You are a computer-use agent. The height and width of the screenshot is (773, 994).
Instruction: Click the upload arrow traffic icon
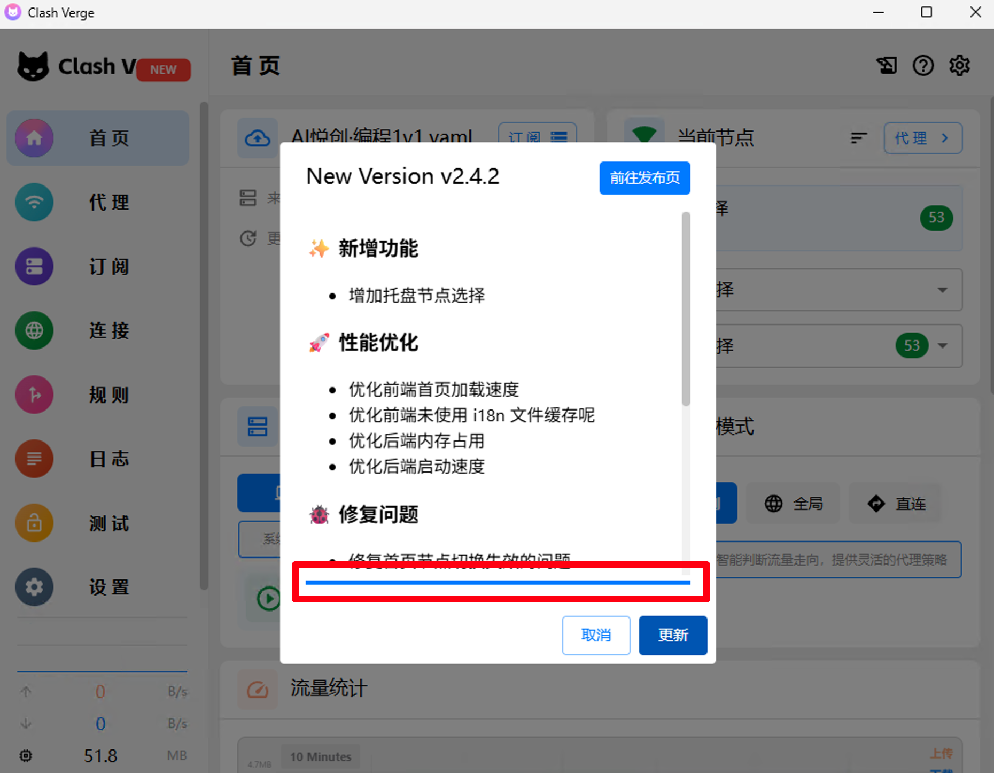[x=26, y=692]
